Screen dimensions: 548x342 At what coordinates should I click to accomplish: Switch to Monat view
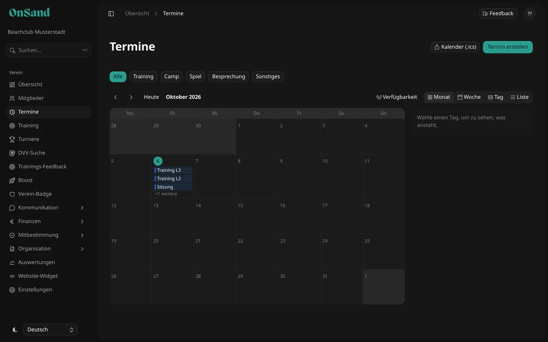(x=439, y=97)
